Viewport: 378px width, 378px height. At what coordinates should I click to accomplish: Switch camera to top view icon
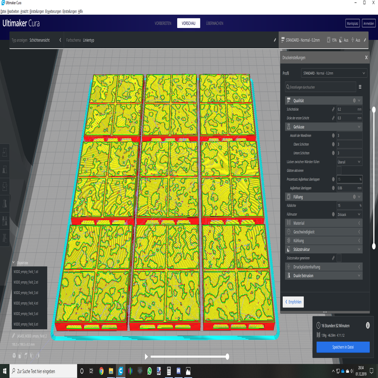[x=26, y=355]
